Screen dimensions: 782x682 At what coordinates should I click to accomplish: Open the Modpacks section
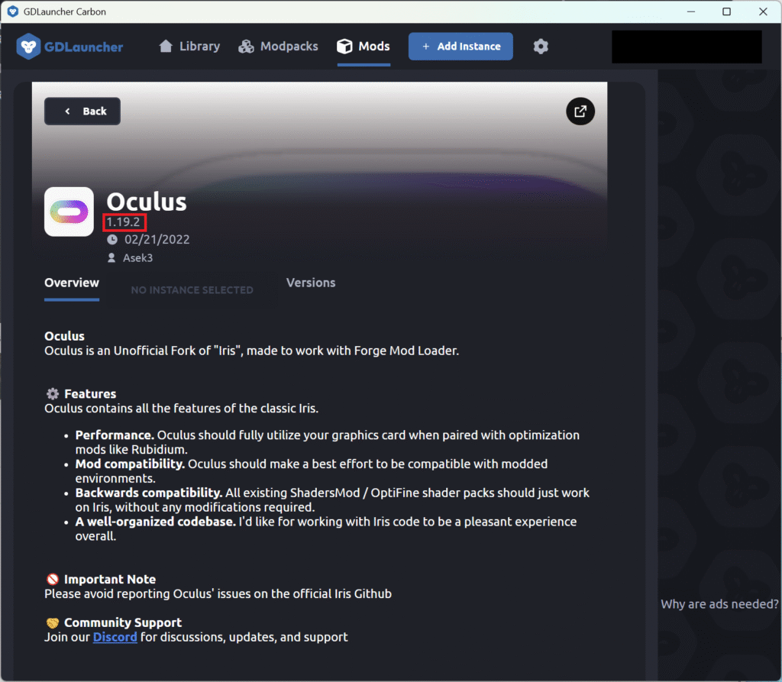coord(278,47)
